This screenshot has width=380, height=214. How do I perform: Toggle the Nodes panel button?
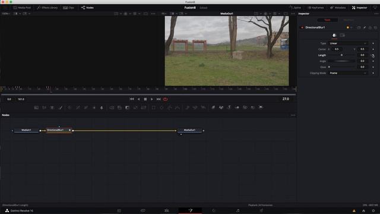coord(87,8)
